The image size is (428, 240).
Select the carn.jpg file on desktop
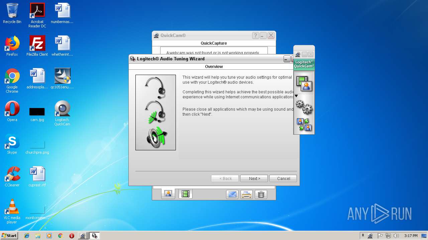point(37,114)
